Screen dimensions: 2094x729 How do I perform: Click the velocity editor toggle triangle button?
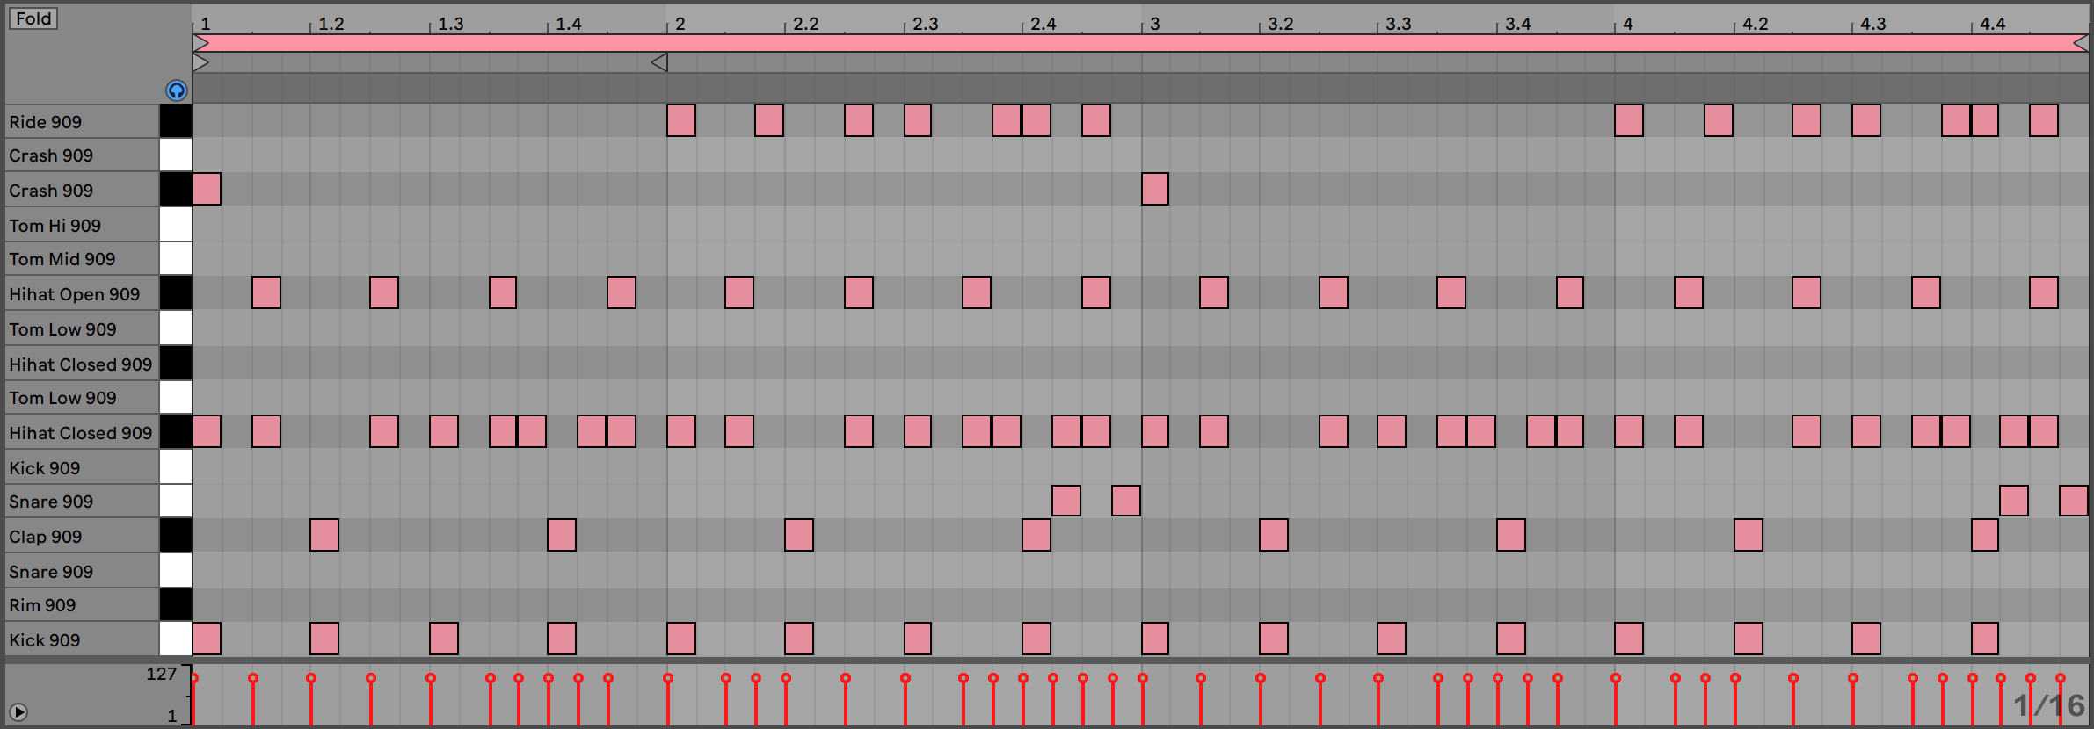tap(18, 712)
